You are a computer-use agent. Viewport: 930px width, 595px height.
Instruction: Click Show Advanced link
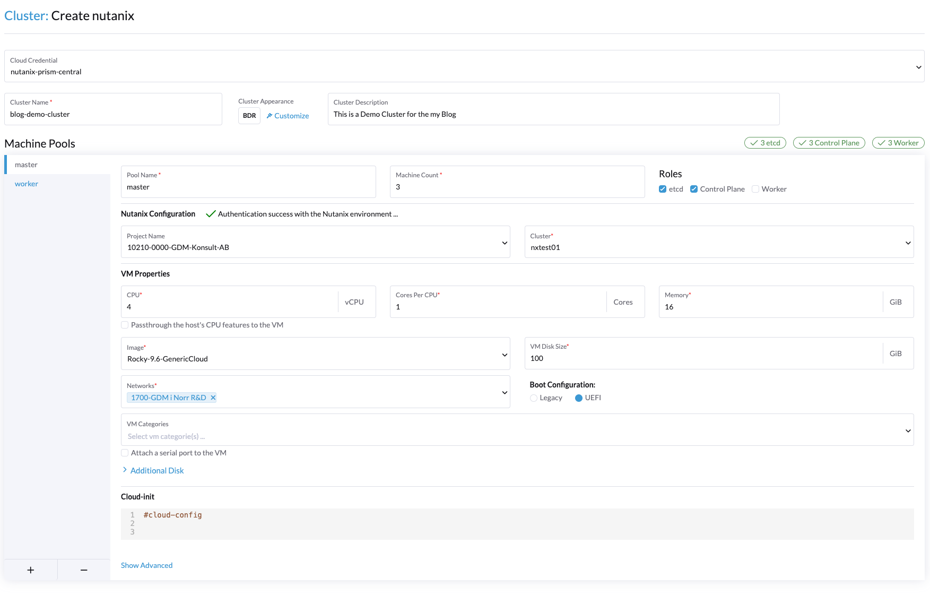click(147, 565)
